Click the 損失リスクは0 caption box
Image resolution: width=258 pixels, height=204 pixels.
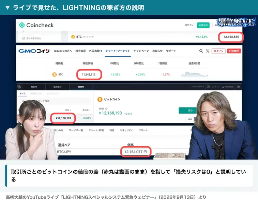pos(129,176)
